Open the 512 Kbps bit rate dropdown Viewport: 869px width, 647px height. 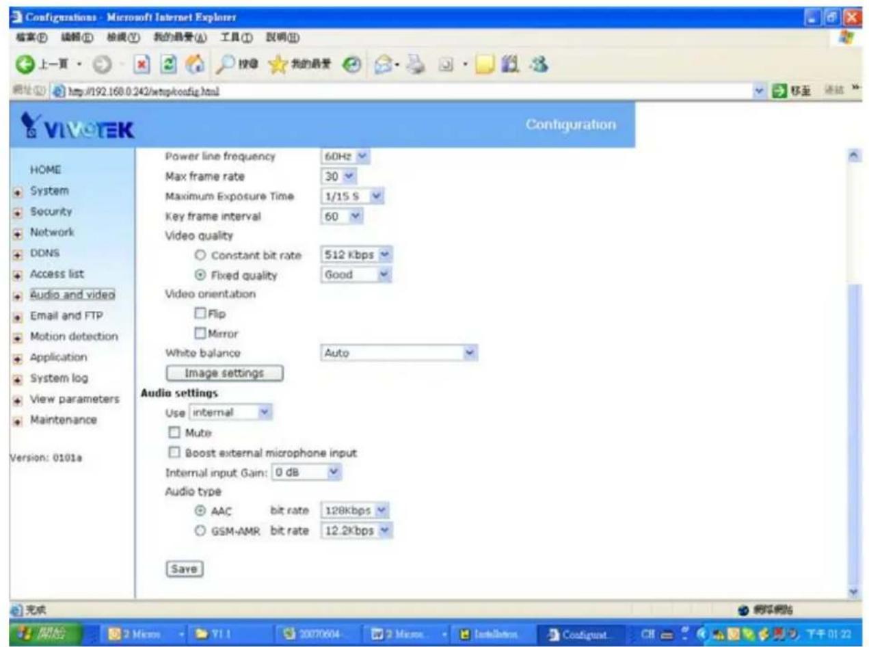point(357,255)
